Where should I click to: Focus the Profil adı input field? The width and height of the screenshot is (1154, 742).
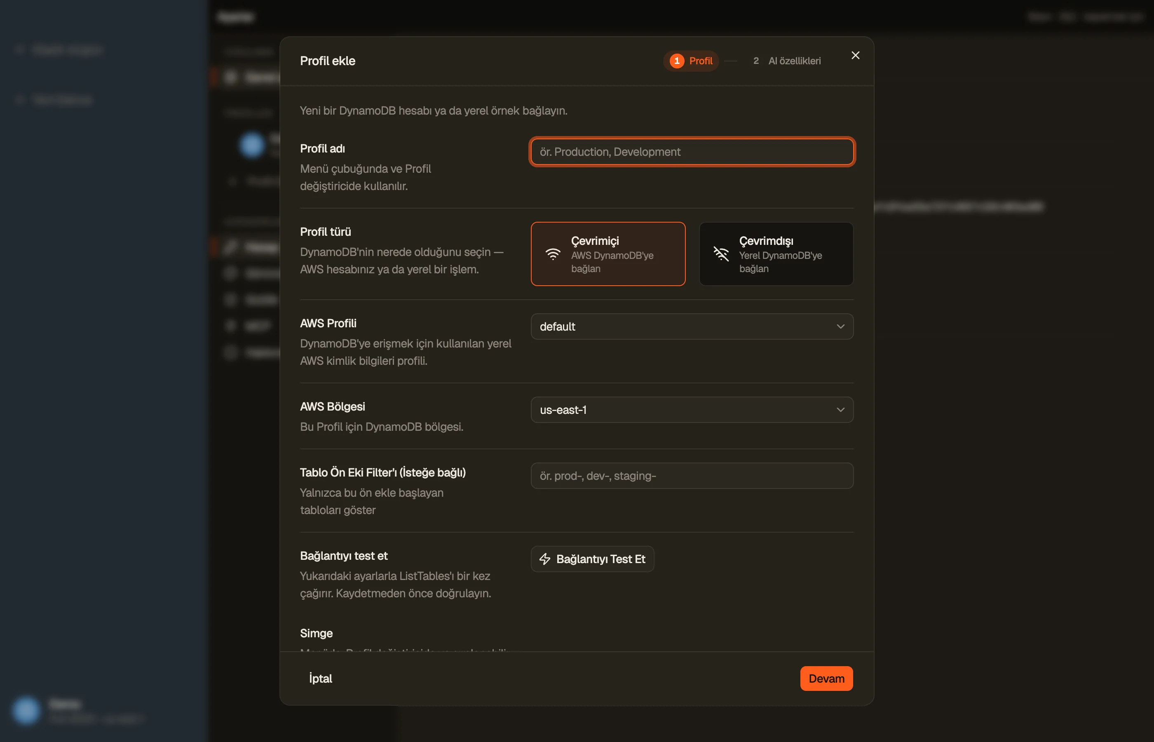pyautogui.click(x=692, y=152)
